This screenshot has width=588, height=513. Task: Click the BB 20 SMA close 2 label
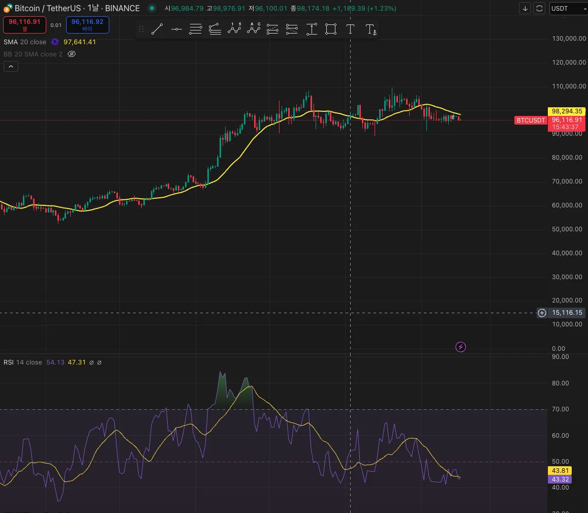click(x=33, y=54)
